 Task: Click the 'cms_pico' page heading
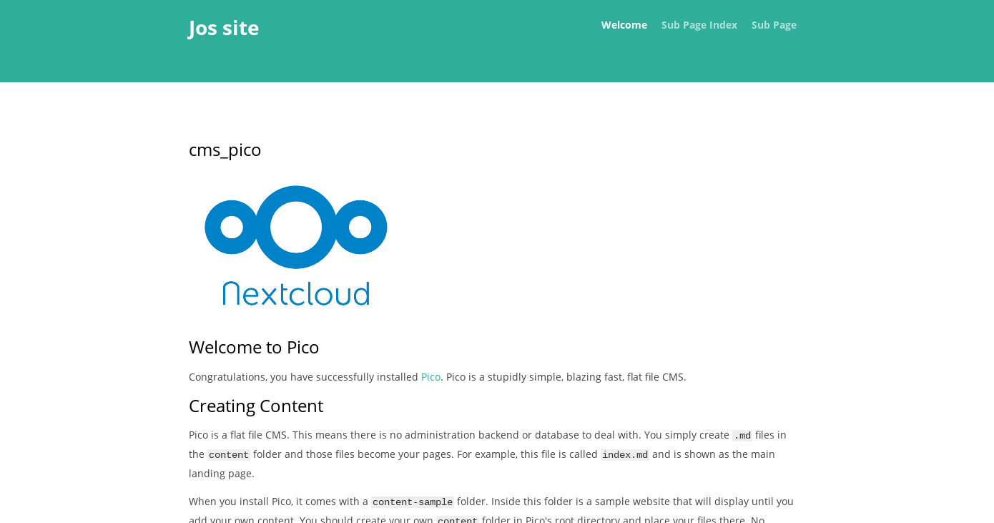click(225, 150)
